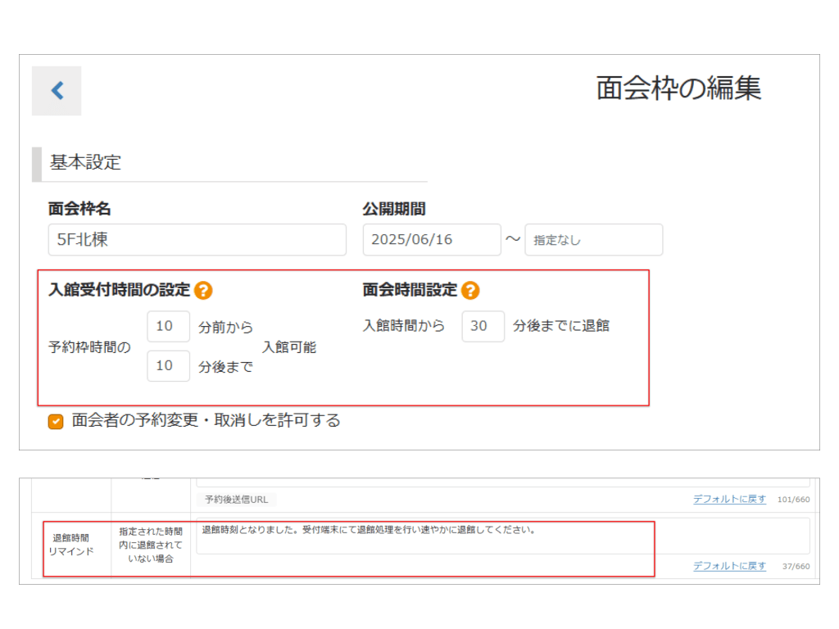The width and height of the screenshot is (839, 629).
Task: Click the text area above 予約後送信URL
Action: 502,482
